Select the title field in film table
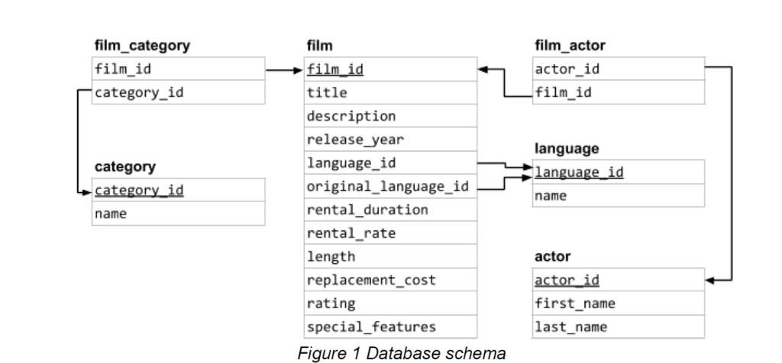The width and height of the screenshot is (782, 363). click(x=327, y=93)
